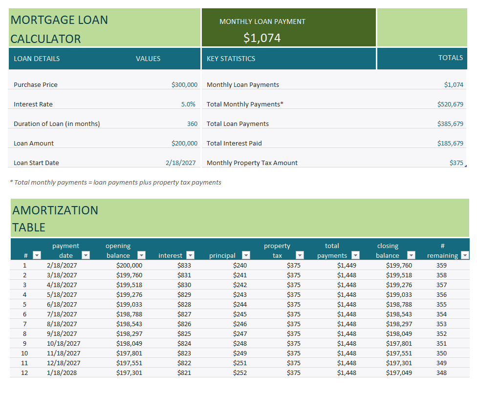Click the Total Interest Paid label
This screenshot has width=477, height=395.
click(x=234, y=143)
